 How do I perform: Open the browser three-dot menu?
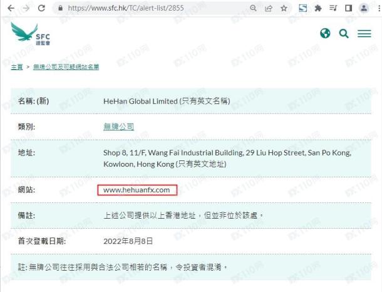pos(379,8)
